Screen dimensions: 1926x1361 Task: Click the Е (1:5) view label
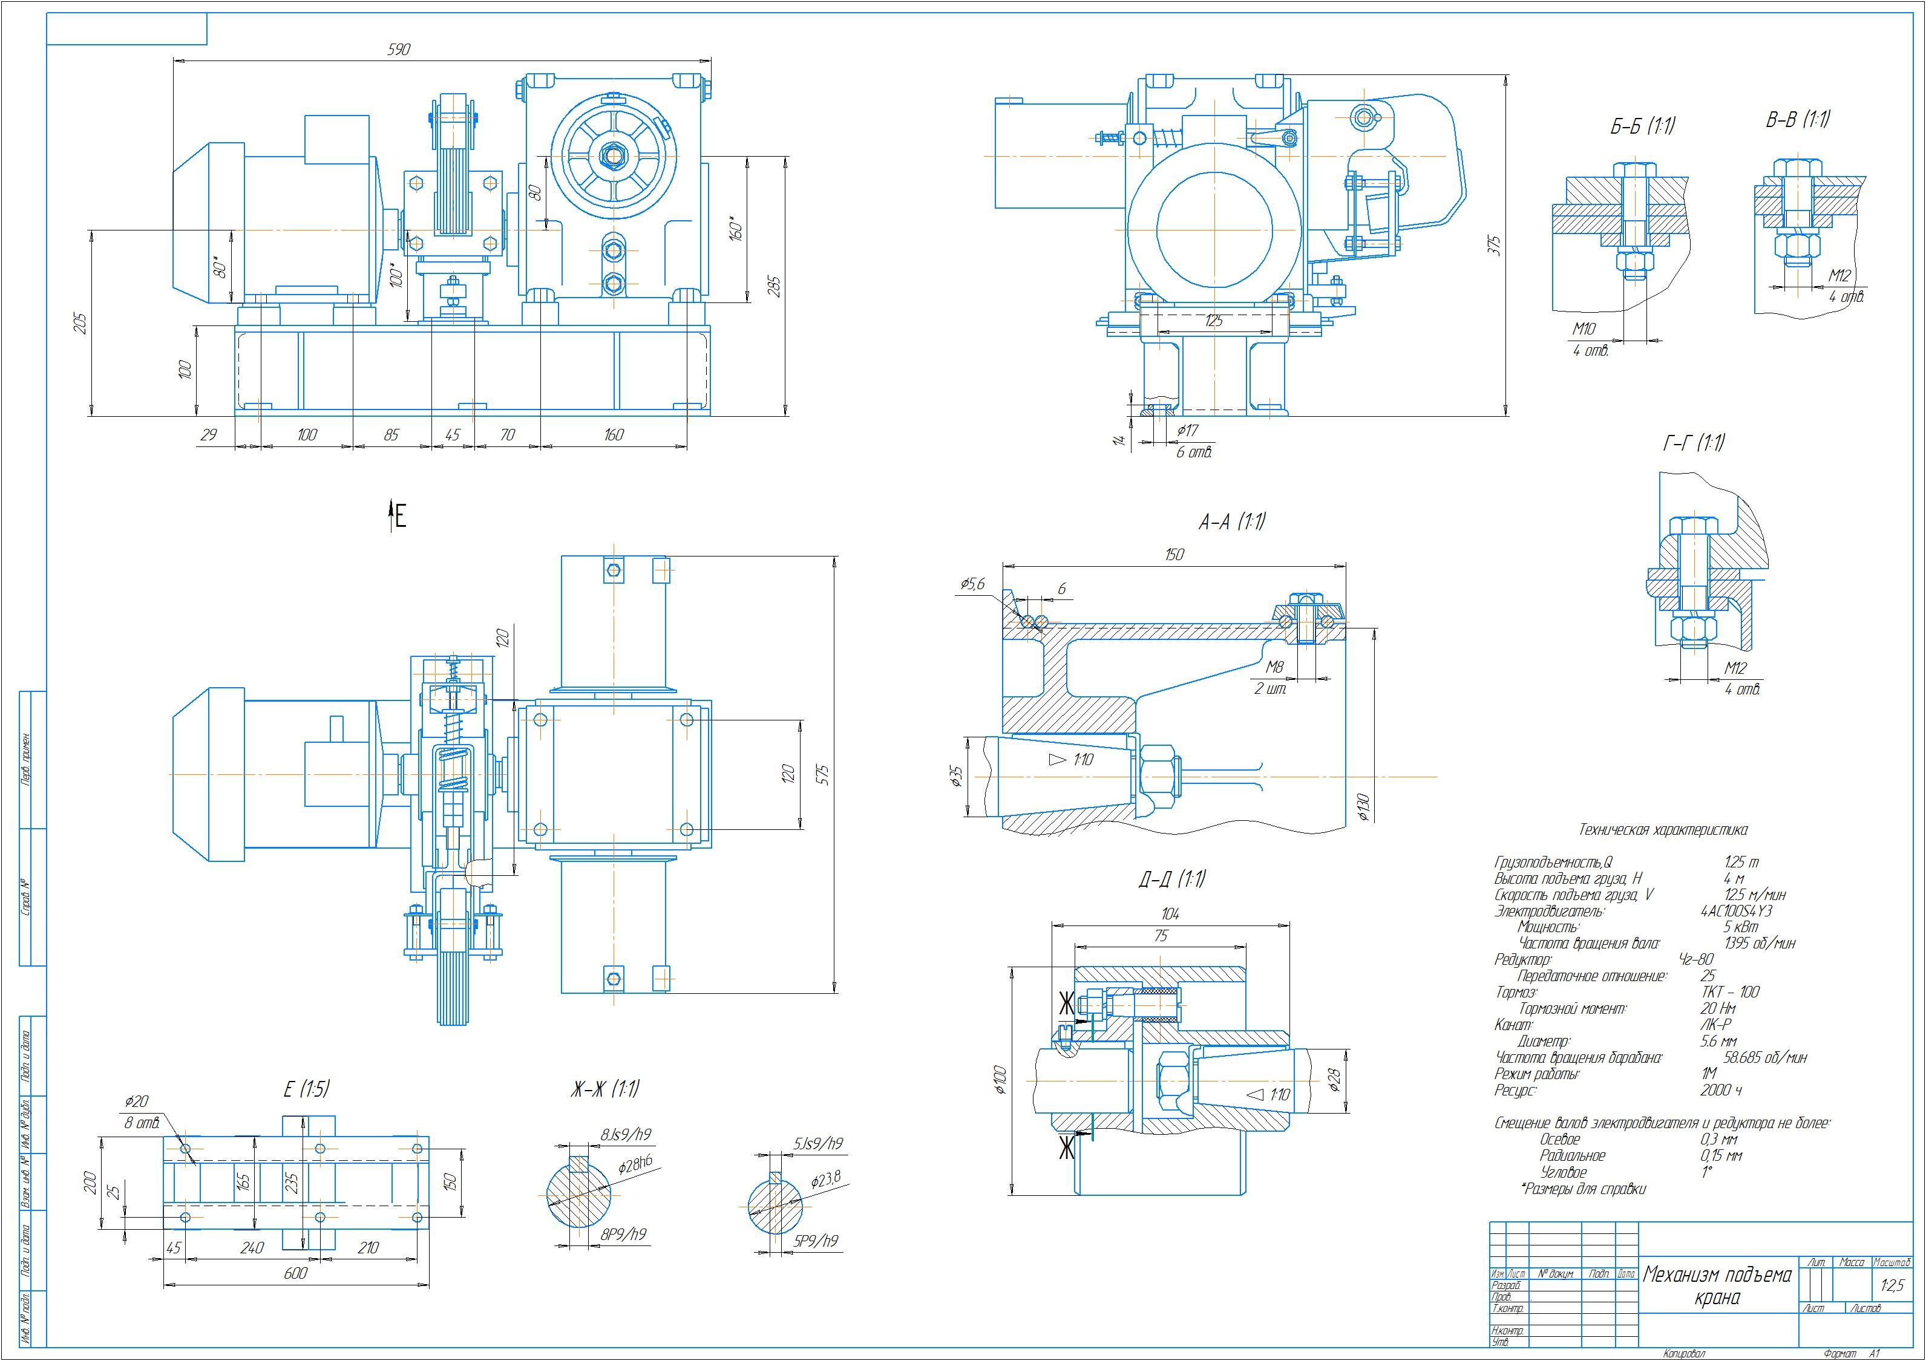pyautogui.click(x=306, y=1089)
